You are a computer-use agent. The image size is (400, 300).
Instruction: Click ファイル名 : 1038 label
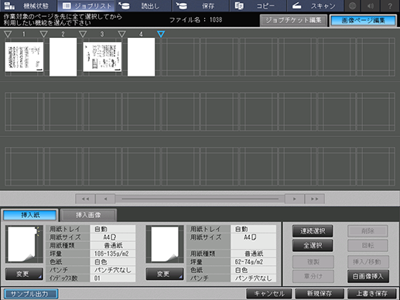point(196,19)
